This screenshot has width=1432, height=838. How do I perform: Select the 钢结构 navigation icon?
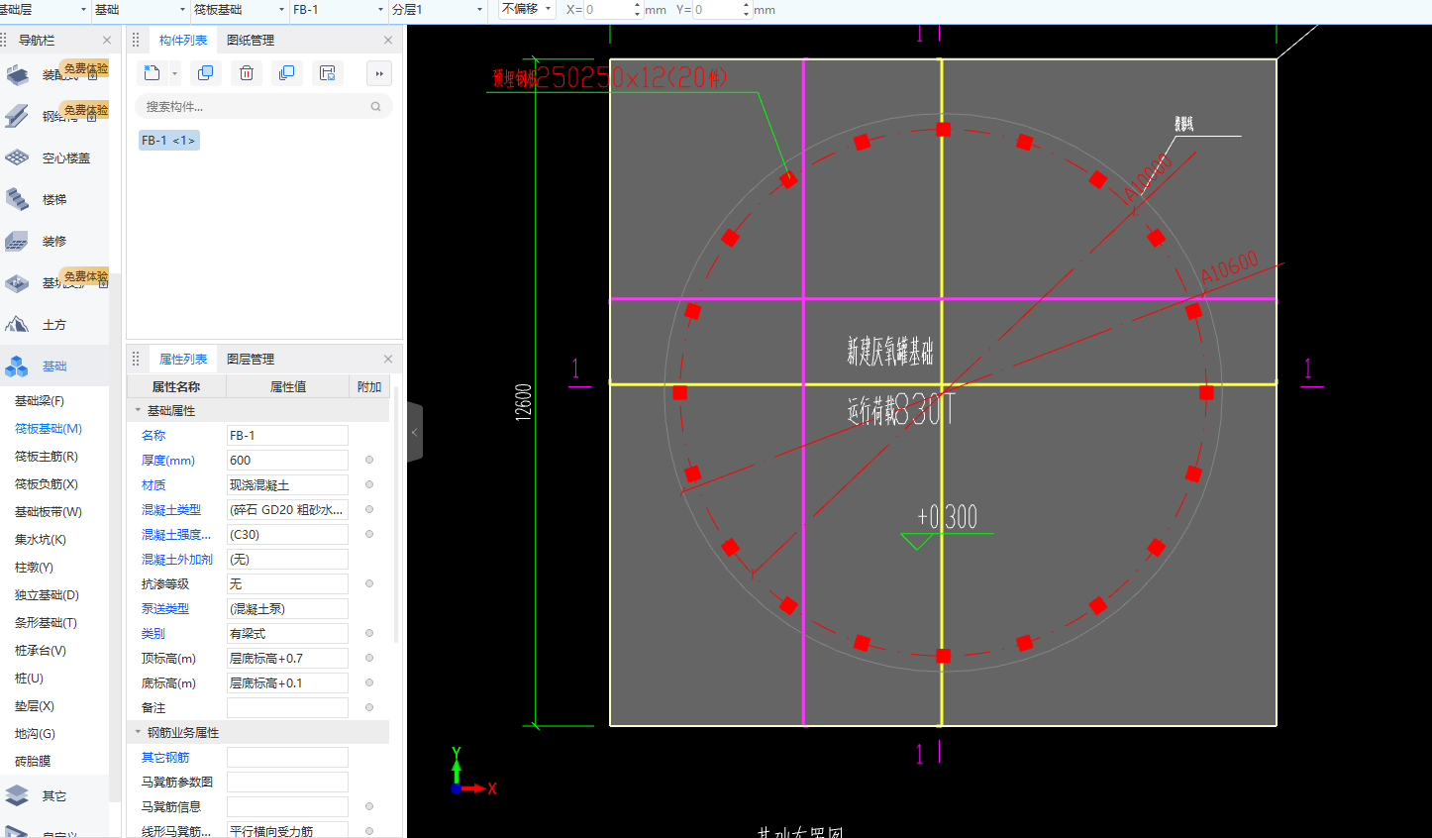tap(17, 117)
